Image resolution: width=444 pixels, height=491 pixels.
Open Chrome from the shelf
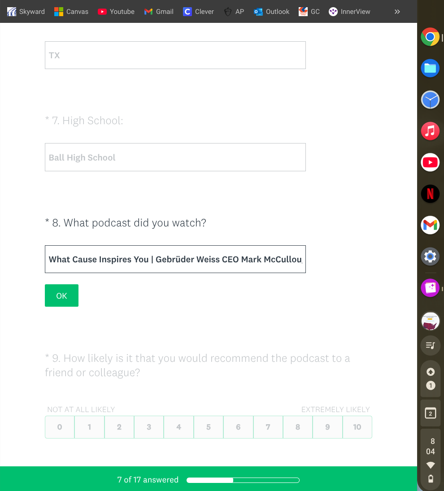pos(430,37)
